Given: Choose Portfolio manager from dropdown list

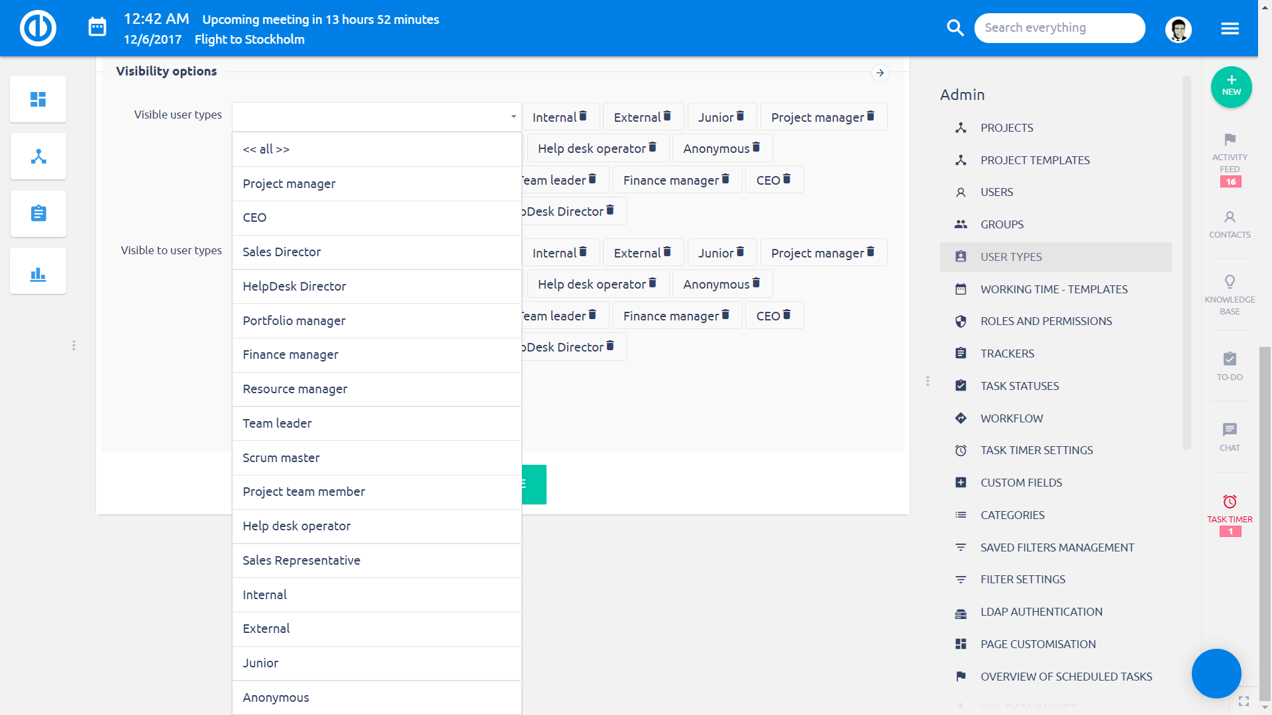Looking at the screenshot, I should click(x=376, y=321).
